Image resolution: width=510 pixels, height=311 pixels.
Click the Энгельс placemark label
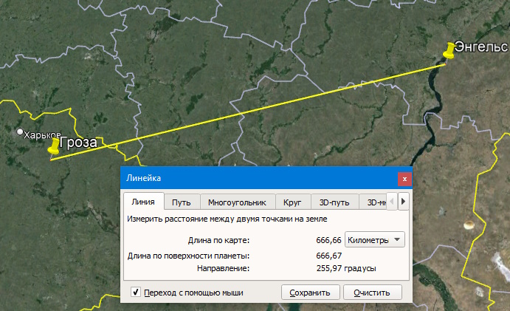[481, 47]
